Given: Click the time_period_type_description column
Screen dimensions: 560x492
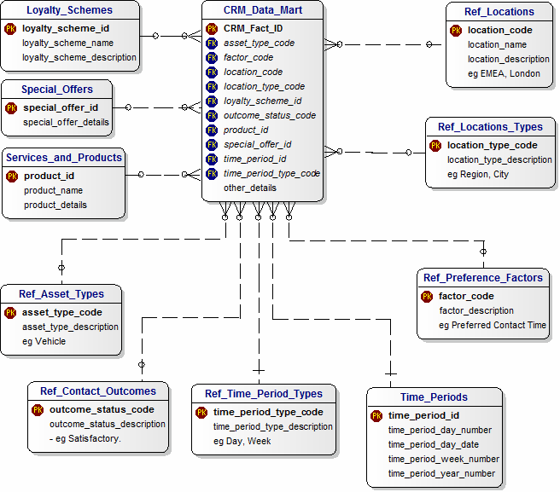Looking at the screenshot, I should (x=273, y=427).
